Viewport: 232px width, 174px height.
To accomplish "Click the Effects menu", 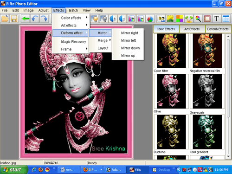I will [x=58, y=10].
